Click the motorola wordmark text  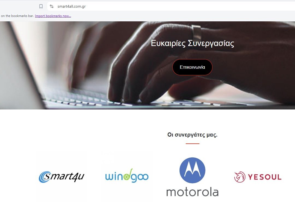click(x=192, y=192)
